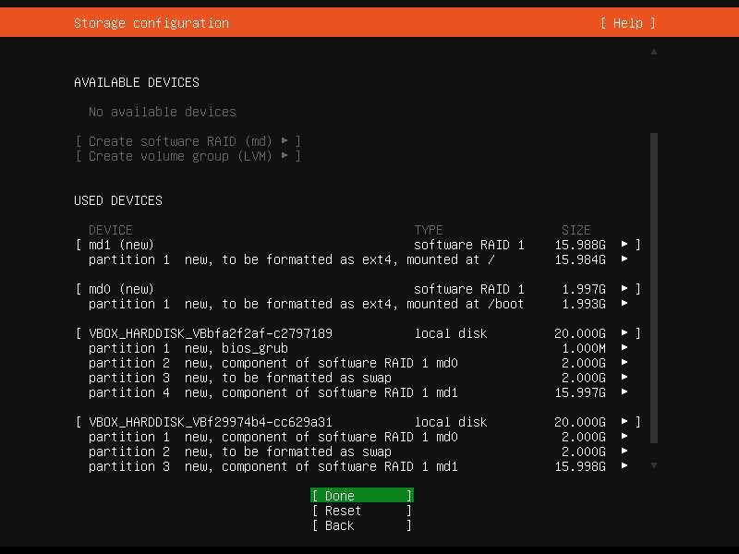Image resolution: width=739 pixels, height=554 pixels.
Task: Go back with the Back button
Action: coord(362,525)
